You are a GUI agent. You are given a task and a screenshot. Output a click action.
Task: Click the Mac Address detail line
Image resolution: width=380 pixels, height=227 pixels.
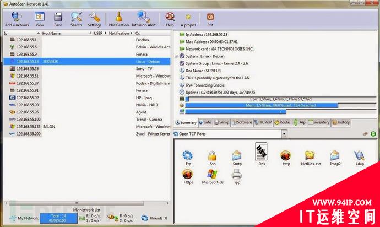tap(211, 42)
